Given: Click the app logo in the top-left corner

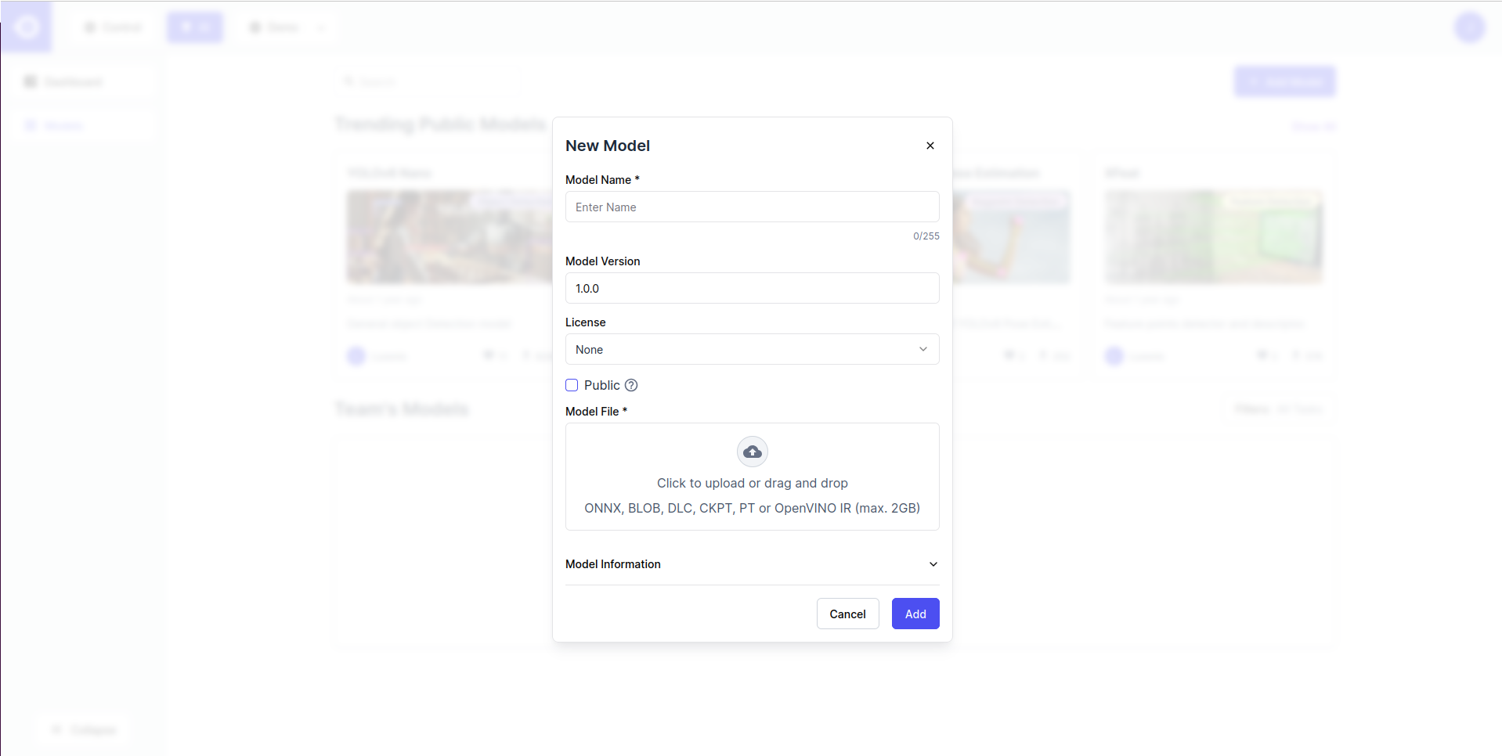Looking at the screenshot, I should (x=27, y=27).
